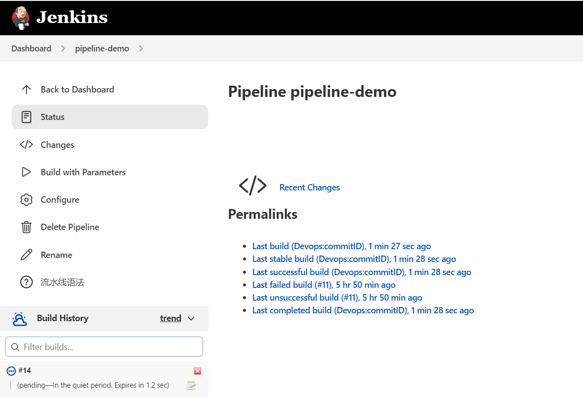Screen dimensions: 583x398
Task: Click the trash can icon for Delete Pipeline
Action: point(26,227)
